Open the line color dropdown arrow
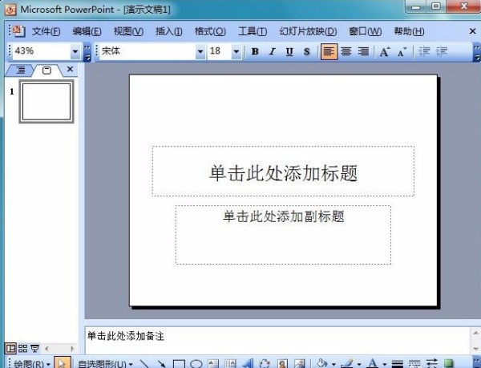This screenshot has height=368, width=481. point(359,364)
